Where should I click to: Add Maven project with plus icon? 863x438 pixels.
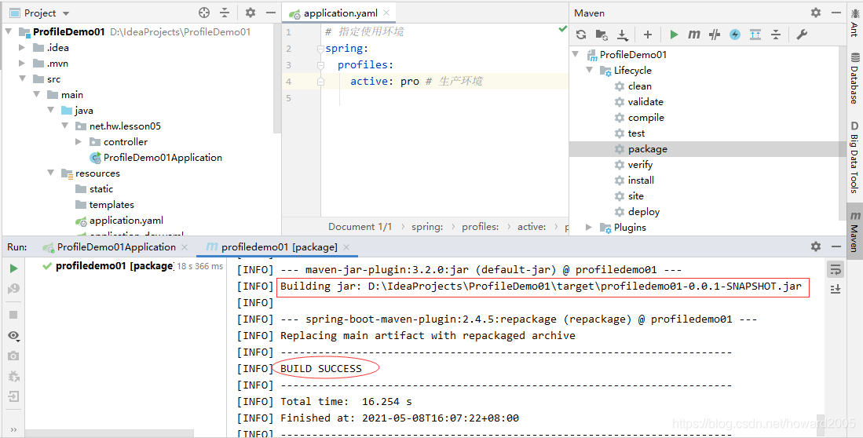[648, 35]
